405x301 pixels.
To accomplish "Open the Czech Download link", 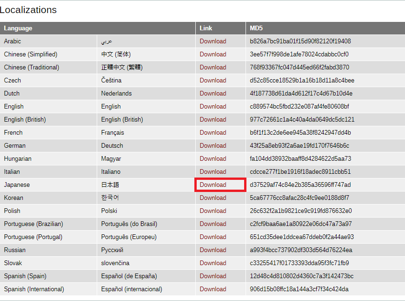I will tap(213, 80).
